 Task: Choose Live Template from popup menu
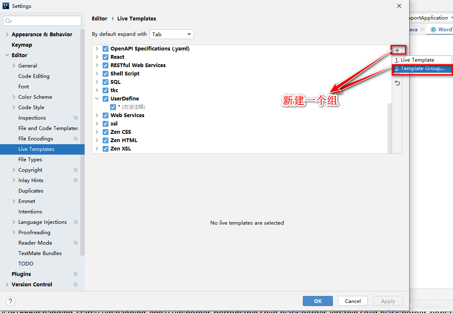click(422, 60)
